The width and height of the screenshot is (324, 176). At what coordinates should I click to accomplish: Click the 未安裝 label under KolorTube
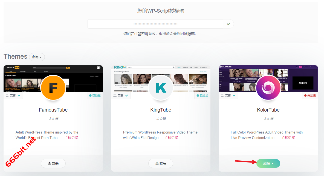click(268, 119)
